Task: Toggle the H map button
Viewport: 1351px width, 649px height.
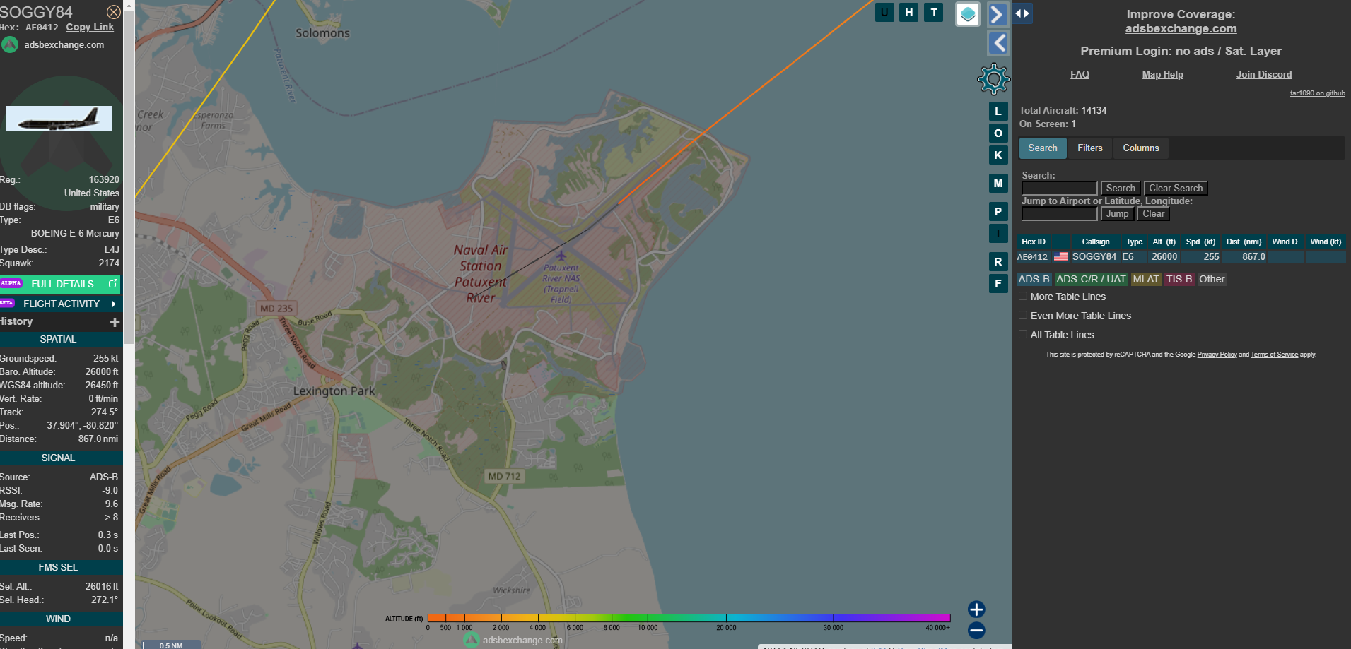Action: [909, 12]
